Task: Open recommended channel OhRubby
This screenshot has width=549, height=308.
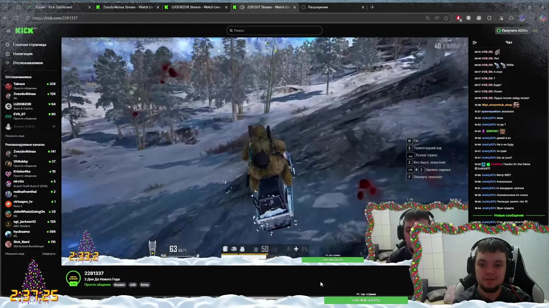Action: pyautogui.click(x=30, y=163)
